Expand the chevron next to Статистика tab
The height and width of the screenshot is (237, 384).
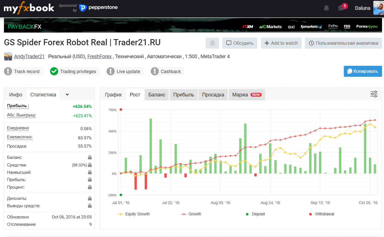(67, 95)
